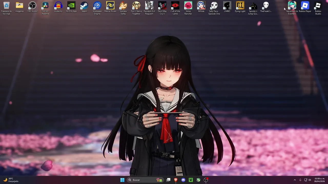
Task: Click the microphone icon in system tray
Action: 300,180
